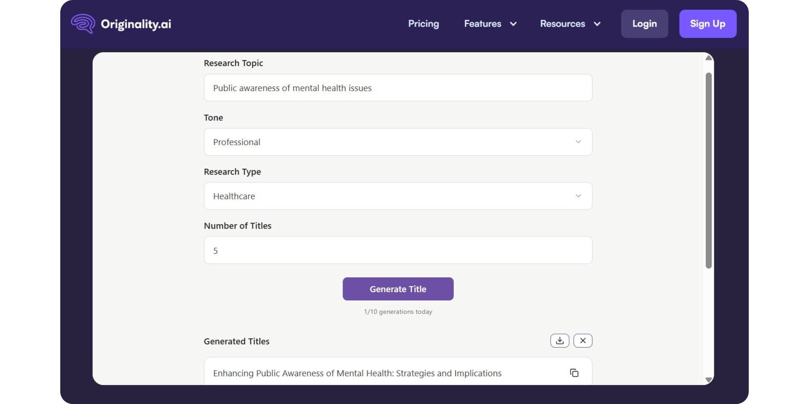809x404 pixels.
Task: Click the Research Topic text field
Action: 398,88
